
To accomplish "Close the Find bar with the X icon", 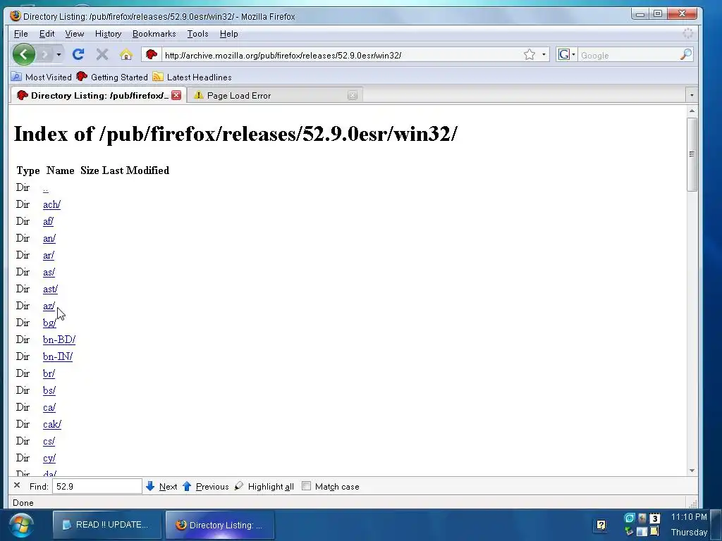I will point(17,485).
